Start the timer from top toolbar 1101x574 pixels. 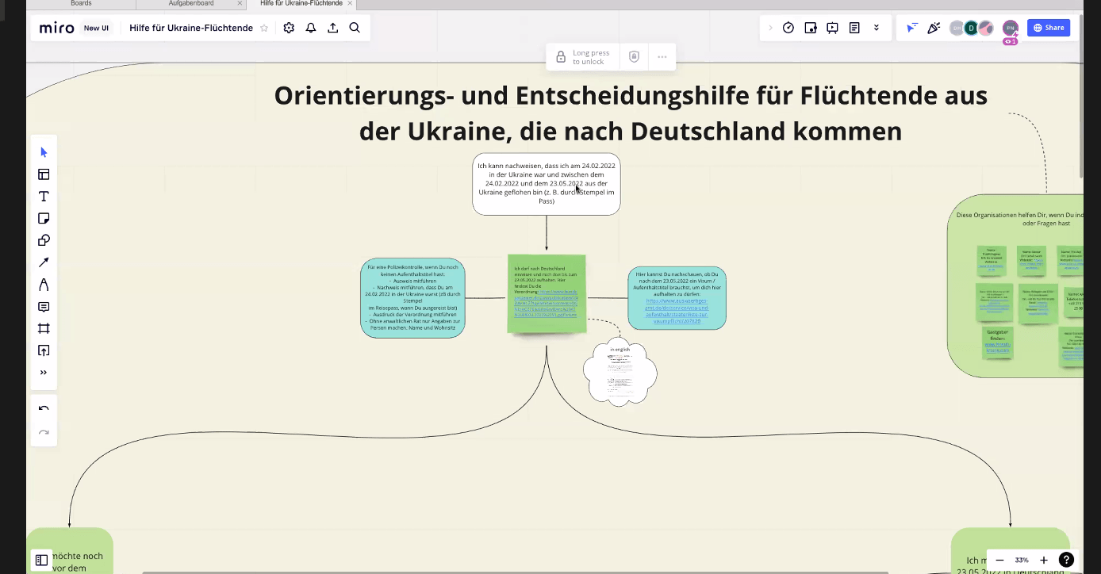click(x=788, y=28)
